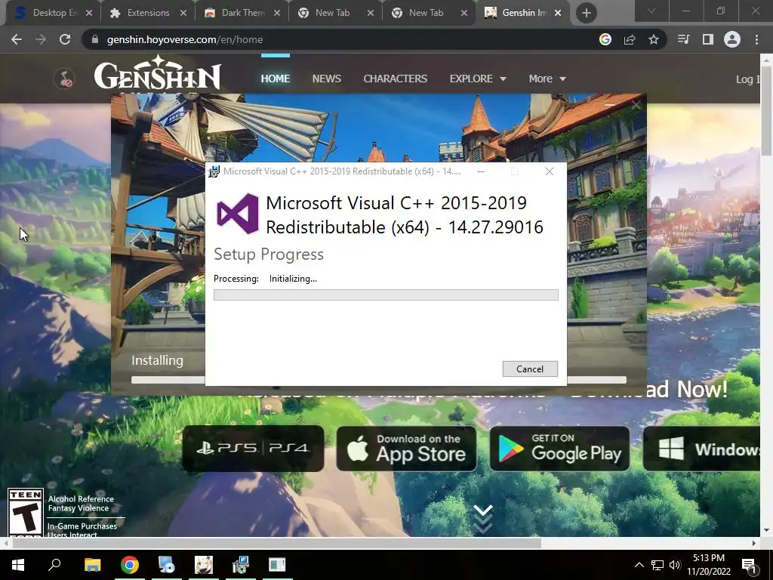The image size is (773, 580).
Task: Click the volume tray icon
Action: pos(675,565)
